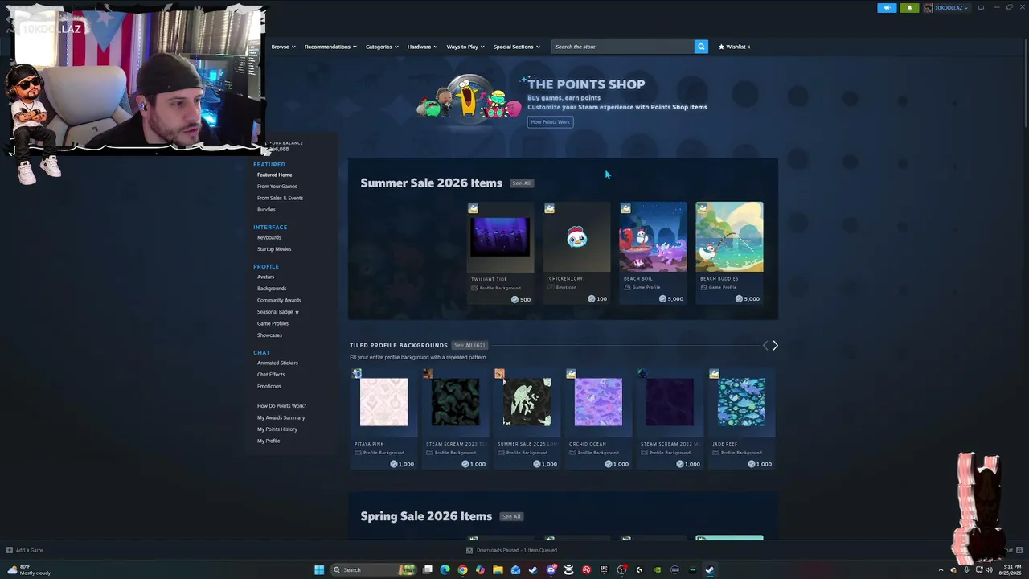Show next tiled profile backgrounds with right arrow
Screen dimensions: 1029x579
coord(775,346)
